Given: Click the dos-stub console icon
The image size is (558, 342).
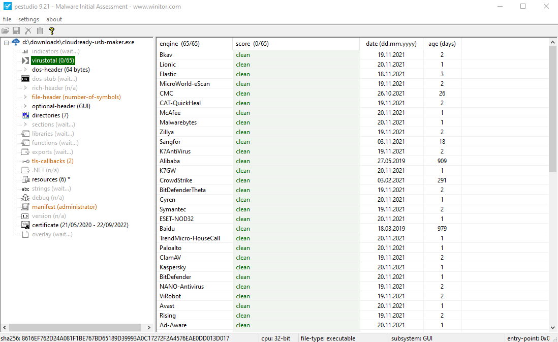Looking at the screenshot, I should (x=25, y=79).
